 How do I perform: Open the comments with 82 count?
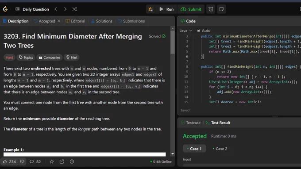(x=35, y=162)
